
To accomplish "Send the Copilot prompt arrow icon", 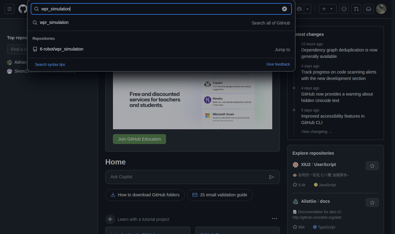I will (272, 177).
